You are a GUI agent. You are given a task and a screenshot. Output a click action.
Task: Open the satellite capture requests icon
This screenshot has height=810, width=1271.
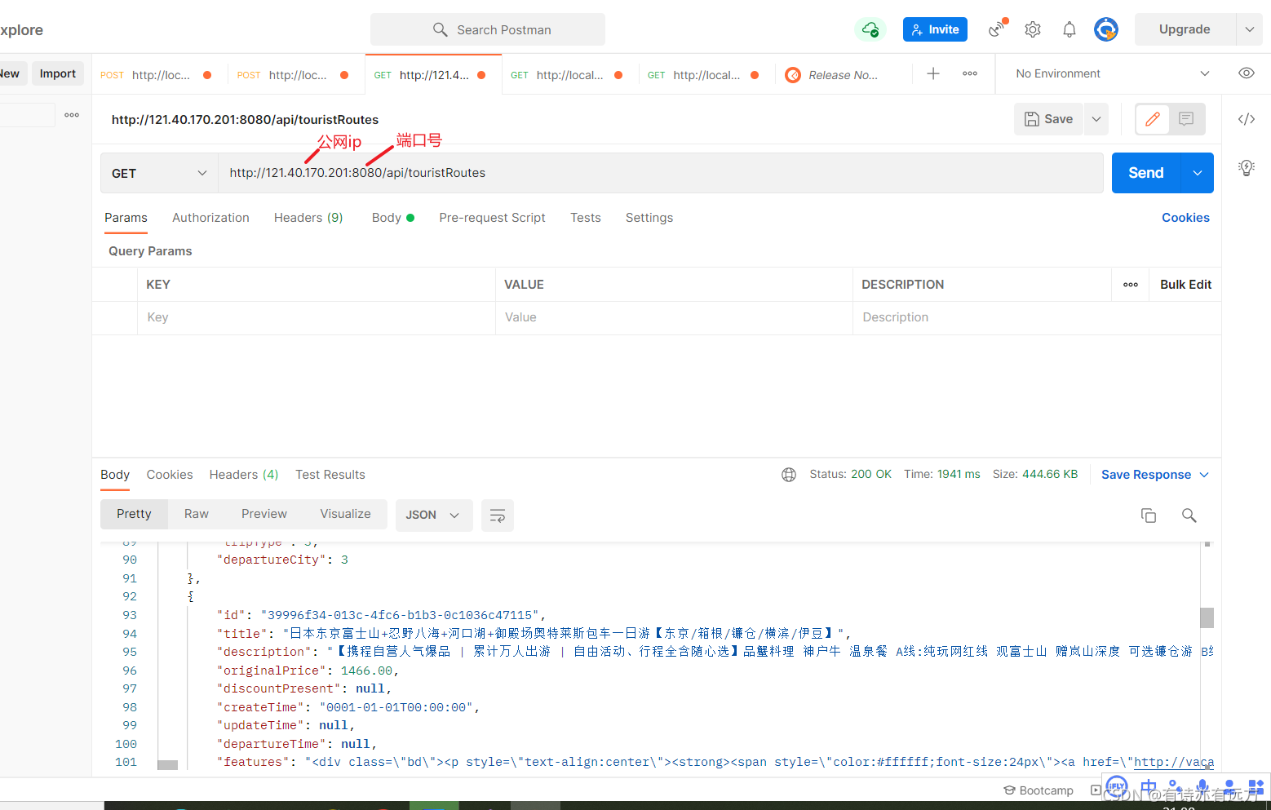(x=997, y=29)
